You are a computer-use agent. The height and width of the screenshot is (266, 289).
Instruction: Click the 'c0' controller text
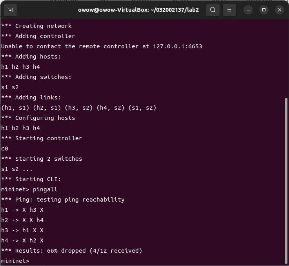(x=5, y=149)
